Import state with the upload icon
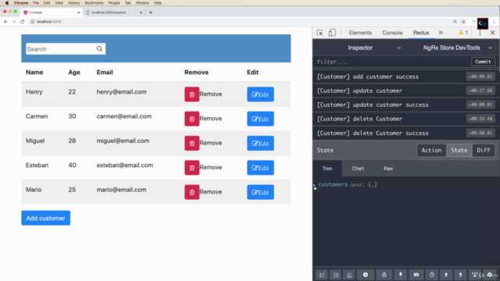 (446, 275)
